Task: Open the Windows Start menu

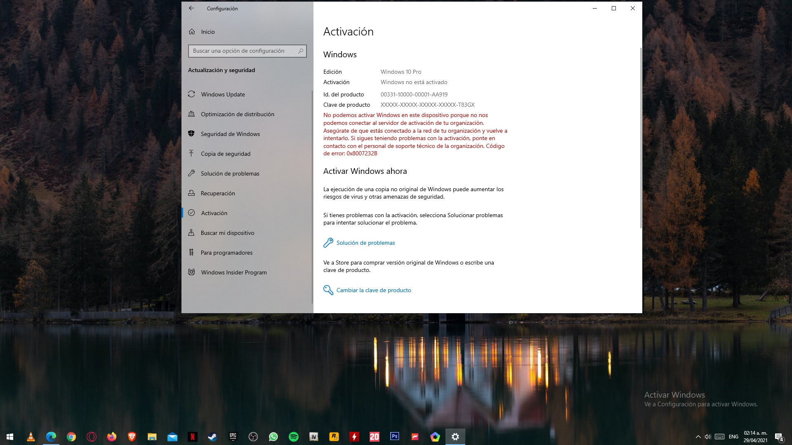Action: [10, 437]
